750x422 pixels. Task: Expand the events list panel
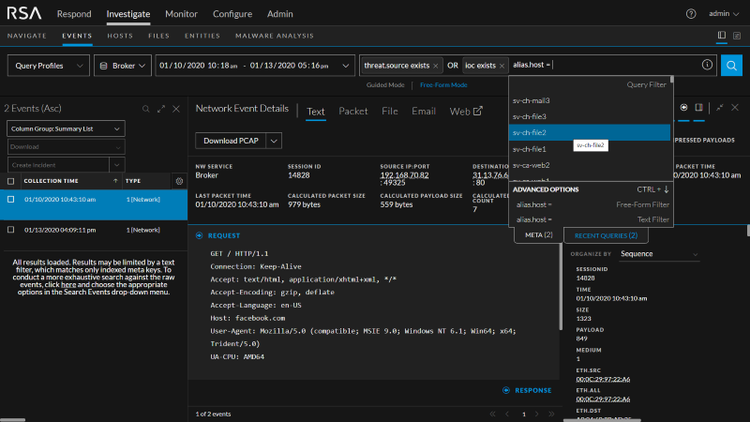(x=161, y=109)
